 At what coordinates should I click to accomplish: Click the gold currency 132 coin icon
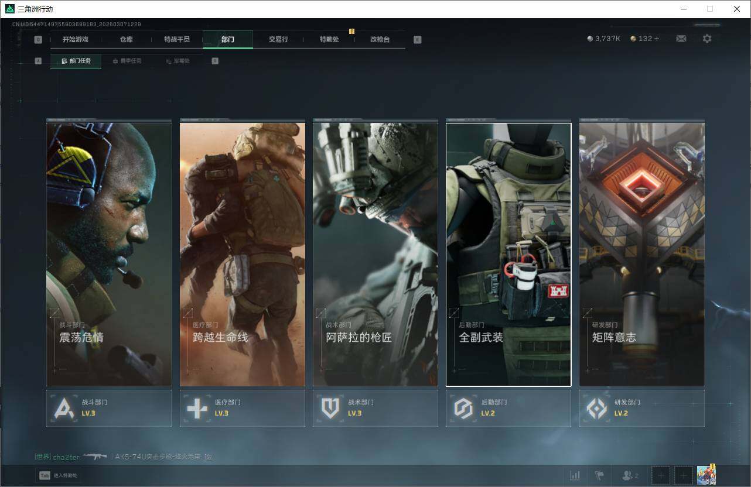click(633, 39)
